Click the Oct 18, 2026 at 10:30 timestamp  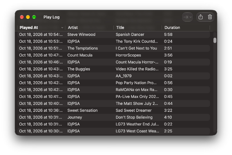click(x=41, y=131)
